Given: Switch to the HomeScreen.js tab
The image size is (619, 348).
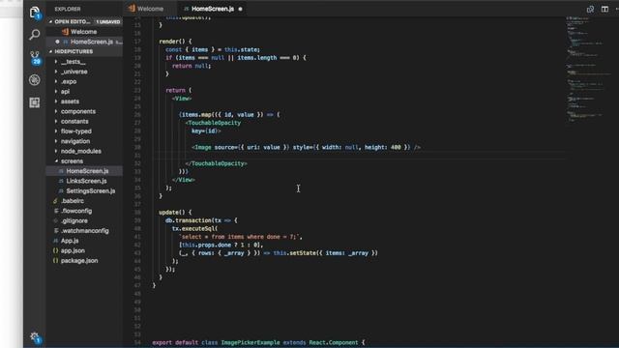Looking at the screenshot, I should [x=213, y=9].
